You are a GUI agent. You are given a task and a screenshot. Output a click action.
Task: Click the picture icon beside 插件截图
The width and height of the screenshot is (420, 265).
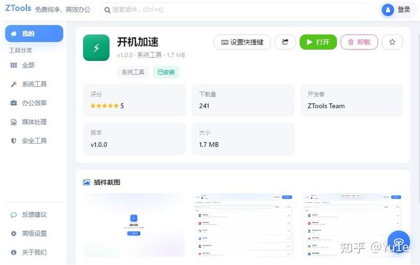[86, 182]
